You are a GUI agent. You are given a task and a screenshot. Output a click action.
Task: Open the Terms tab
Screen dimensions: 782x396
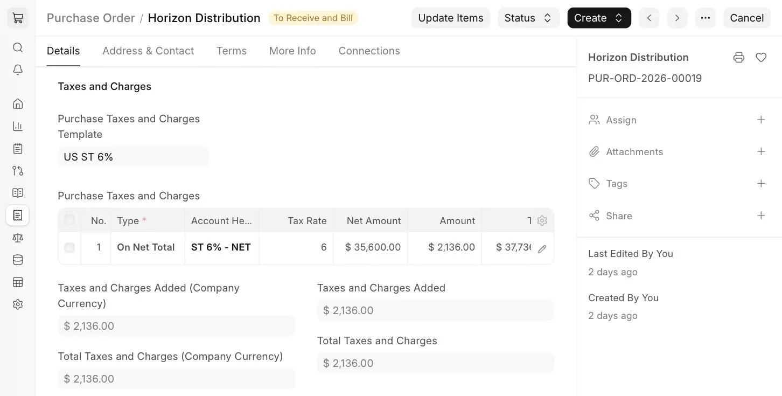(x=232, y=51)
